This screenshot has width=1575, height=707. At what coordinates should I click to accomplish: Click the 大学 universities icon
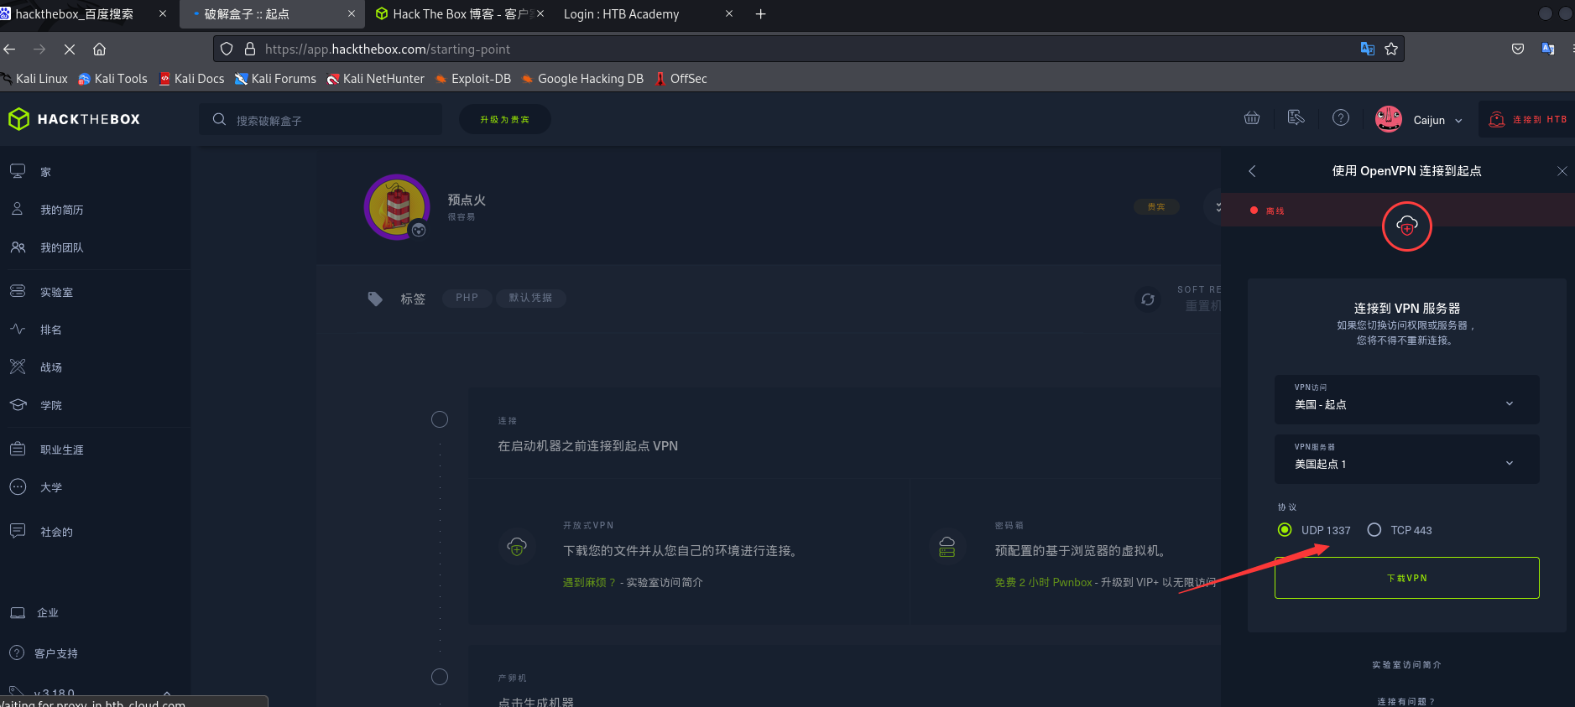[18, 486]
